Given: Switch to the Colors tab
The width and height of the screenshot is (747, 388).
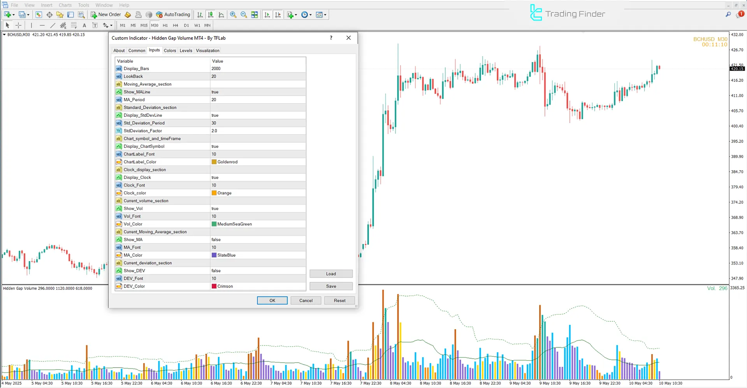Looking at the screenshot, I should click(170, 50).
